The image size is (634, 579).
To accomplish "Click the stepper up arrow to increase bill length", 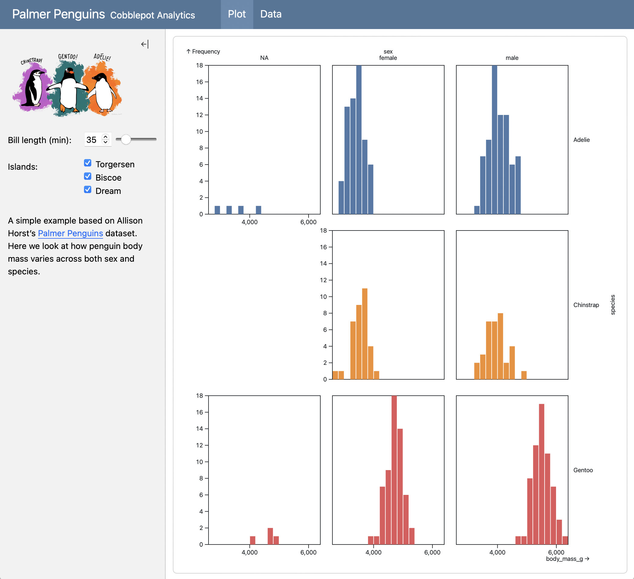I will tap(106, 137).
